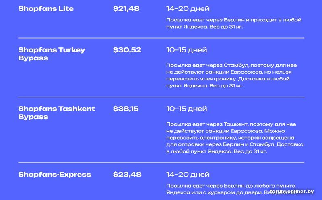Click the description mentioning Ташкент route
Screen dimensions: 322x200
pyautogui.click(x=235, y=137)
